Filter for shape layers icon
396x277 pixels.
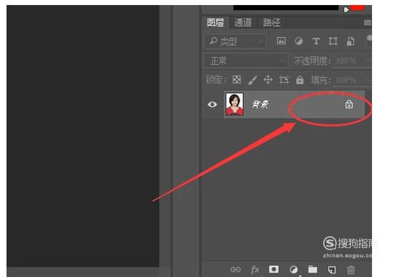(x=333, y=41)
